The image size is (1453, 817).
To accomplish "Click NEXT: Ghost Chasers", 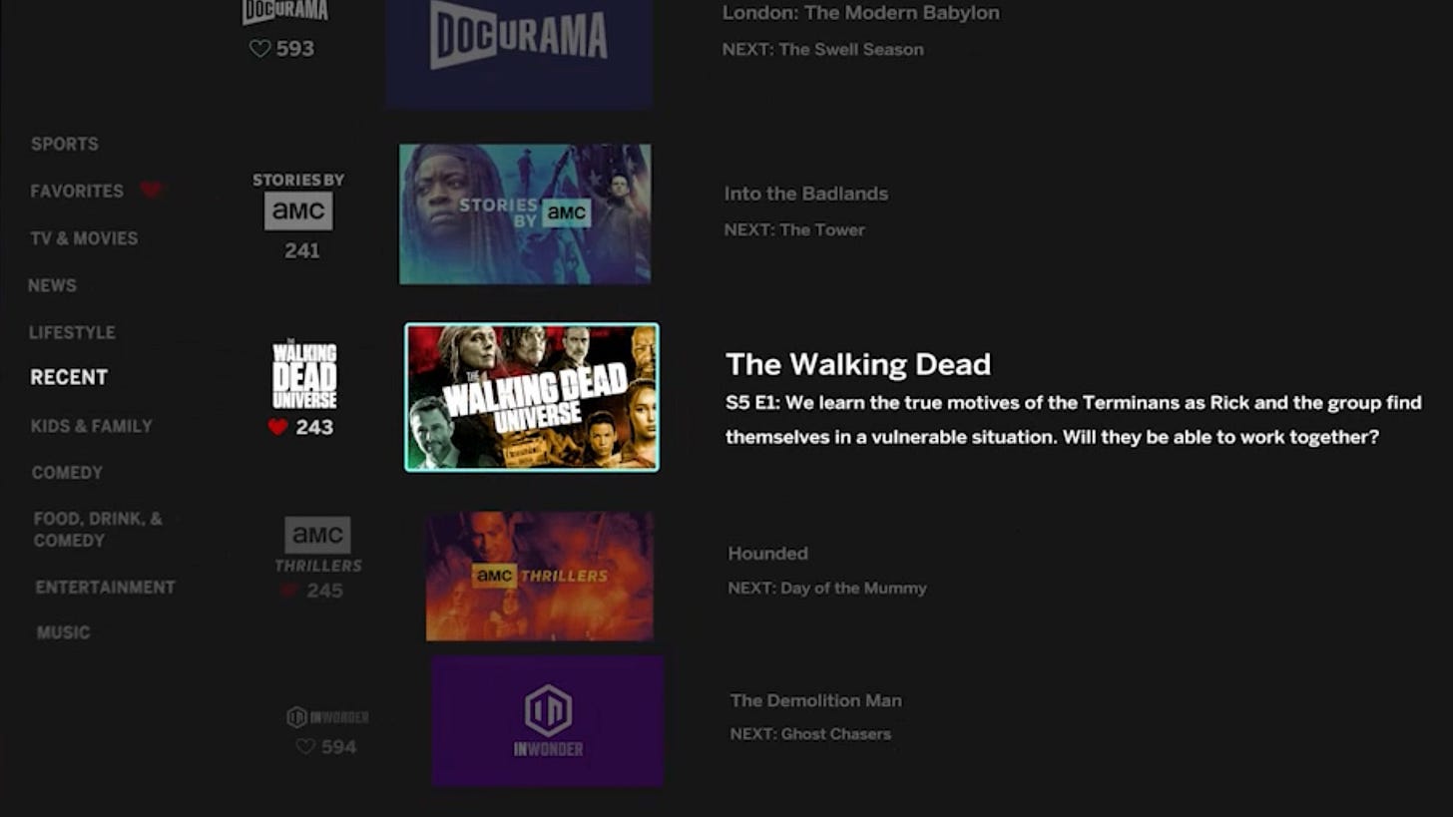I will click(810, 734).
